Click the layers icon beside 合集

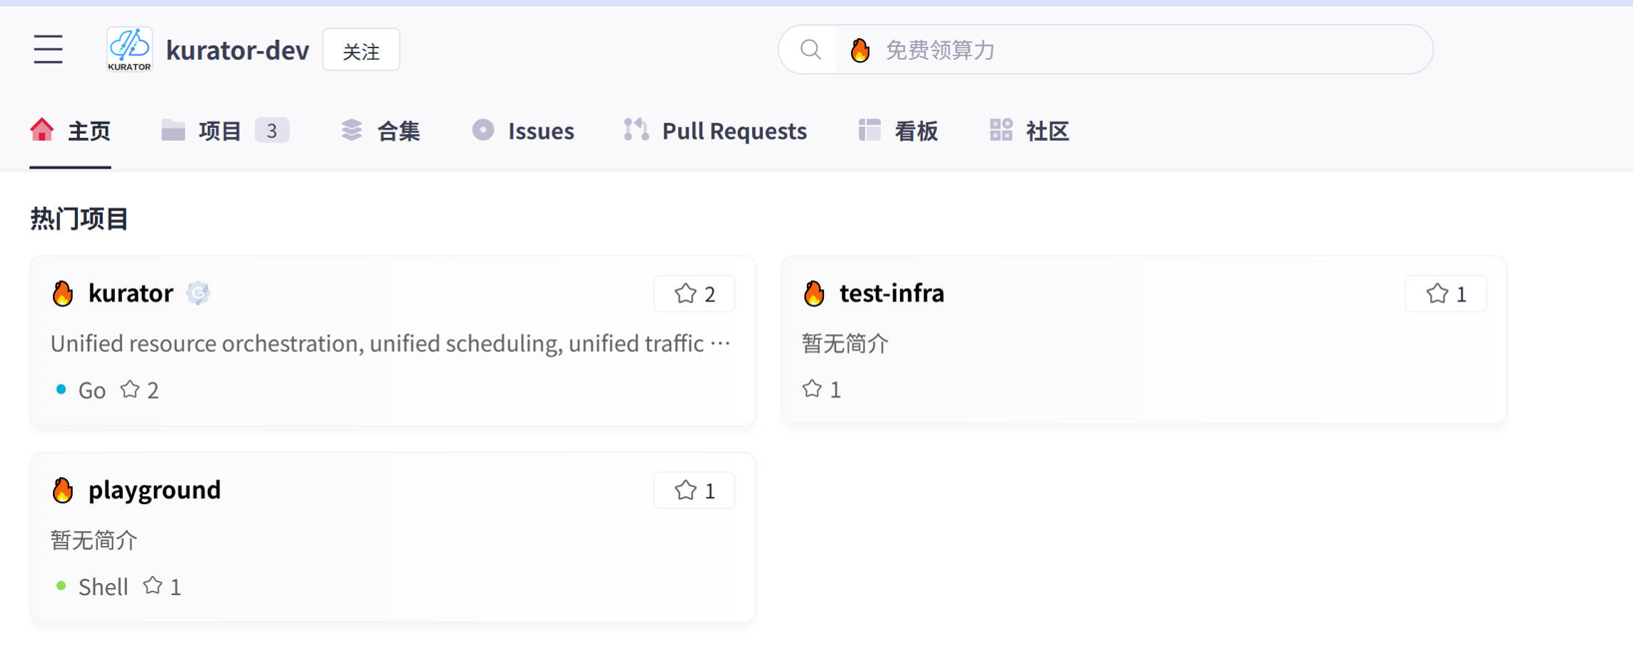pyautogui.click(x=352, y=130)
